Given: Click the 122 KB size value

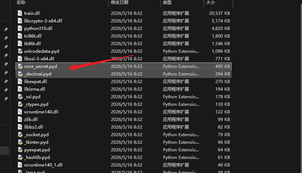Looking at the screenshot, I should [x=223, y=112].
